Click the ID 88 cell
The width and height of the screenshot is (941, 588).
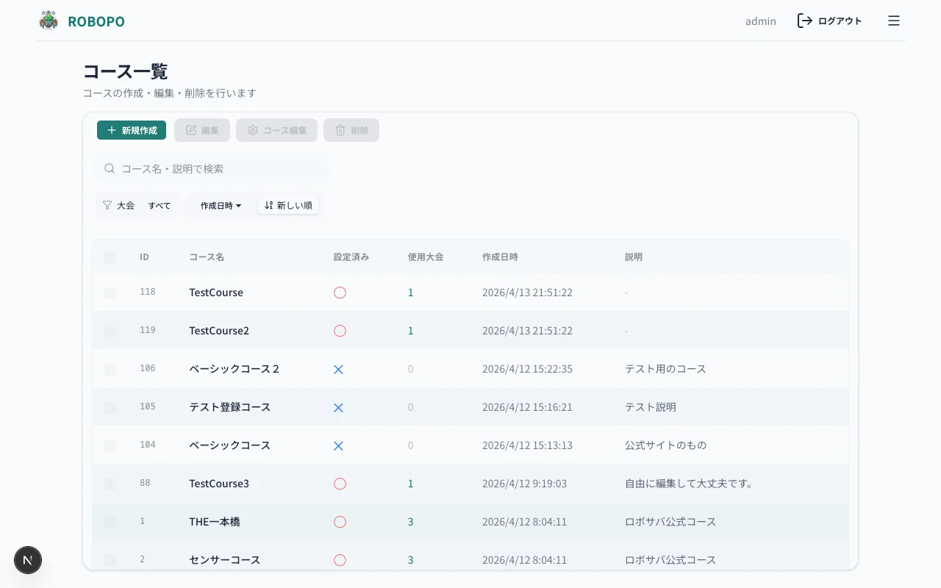pos(145,483)
